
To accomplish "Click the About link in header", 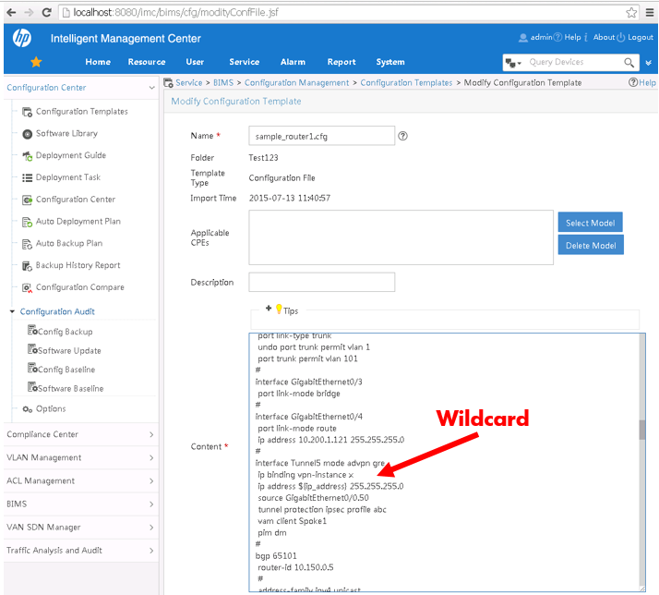I will pyautogui.click(x=604, y=38).
